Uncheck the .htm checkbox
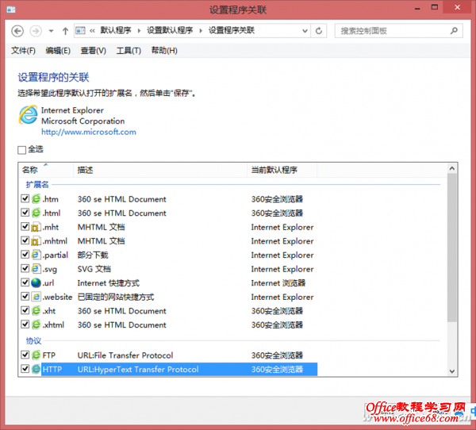 pos(25,198)
